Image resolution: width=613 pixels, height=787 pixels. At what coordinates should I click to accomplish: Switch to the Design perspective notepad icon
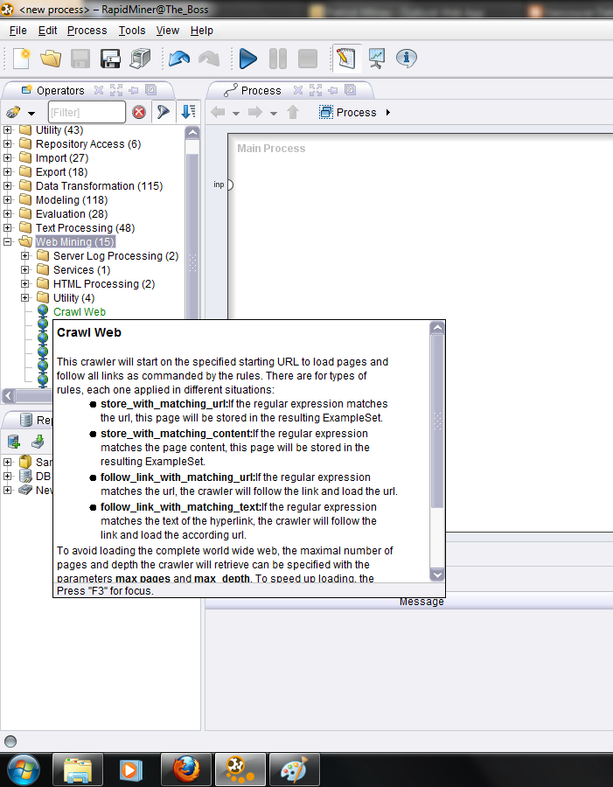pos(346,59)
